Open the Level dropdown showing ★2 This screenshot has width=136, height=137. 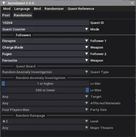45,121
